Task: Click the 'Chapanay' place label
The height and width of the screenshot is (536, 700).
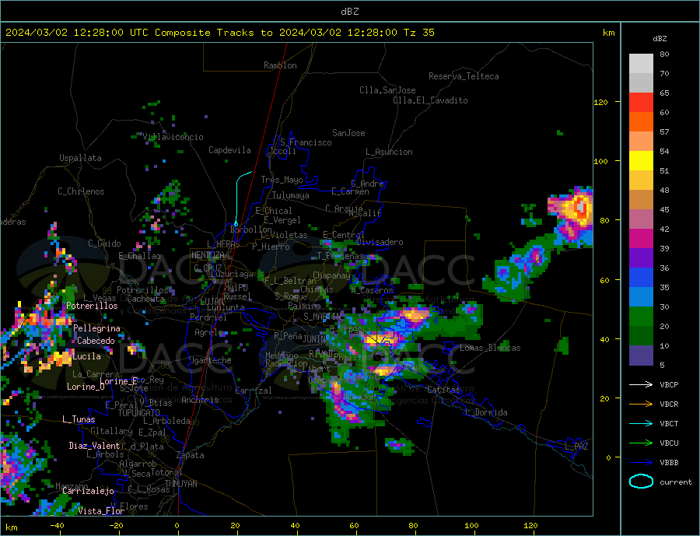Action: point(331,275)
